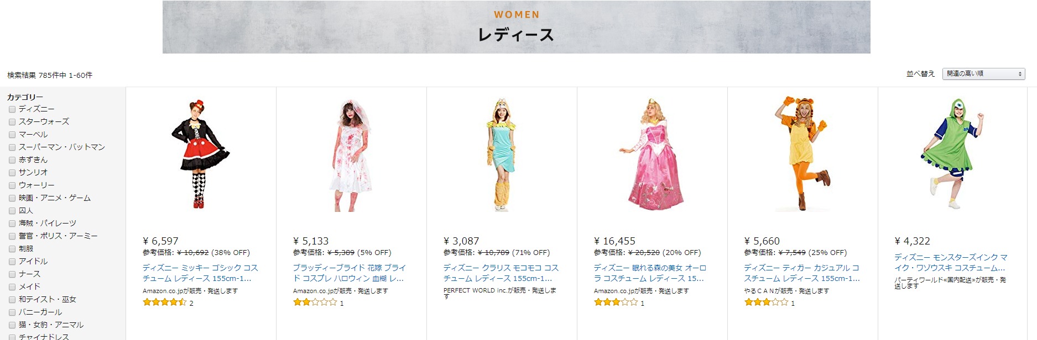Viewport: 1037px width, 340px height.
Task: Click star rating of Tigger costume
Action: [x=766, y=302]
